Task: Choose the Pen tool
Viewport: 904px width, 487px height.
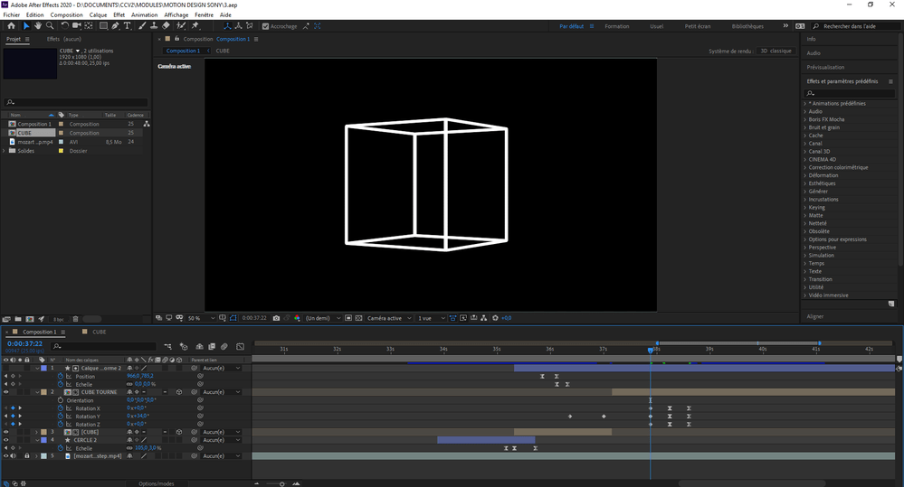Action: point(115,26)
